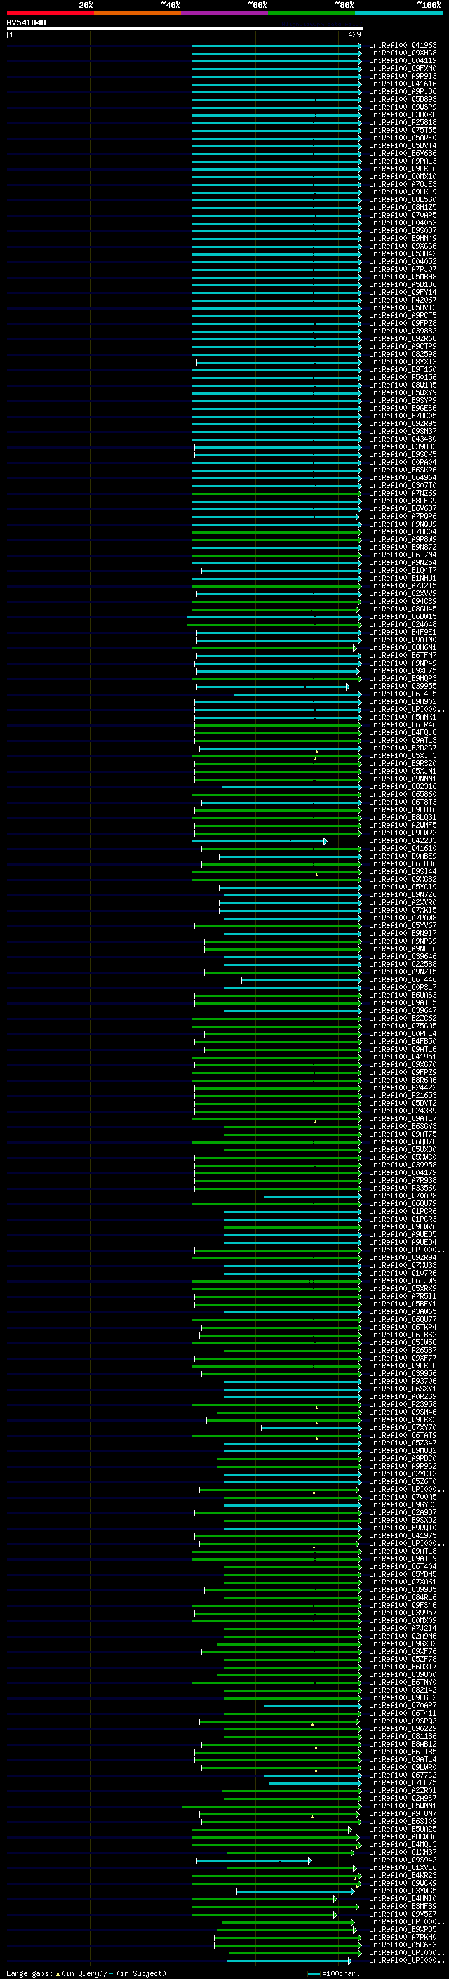Open hit UniRef100_Q9XHG8

[x=403, y=53]
